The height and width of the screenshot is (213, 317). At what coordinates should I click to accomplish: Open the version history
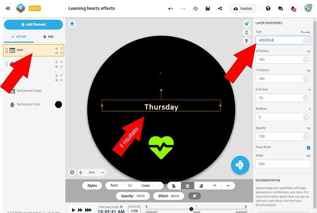[195, 8]
